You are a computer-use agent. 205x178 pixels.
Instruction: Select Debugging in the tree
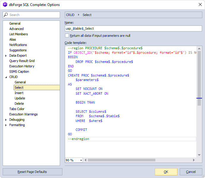pos(17,120)
